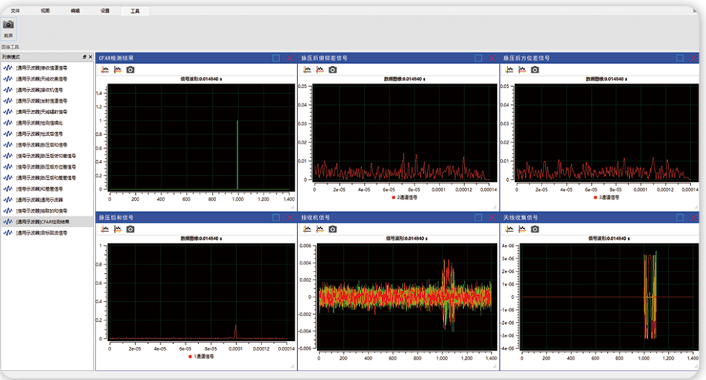Screen dimensions: 706x380
Task: Toggle the 2通道信号 legend entry
Action: [x=404, y=198]
